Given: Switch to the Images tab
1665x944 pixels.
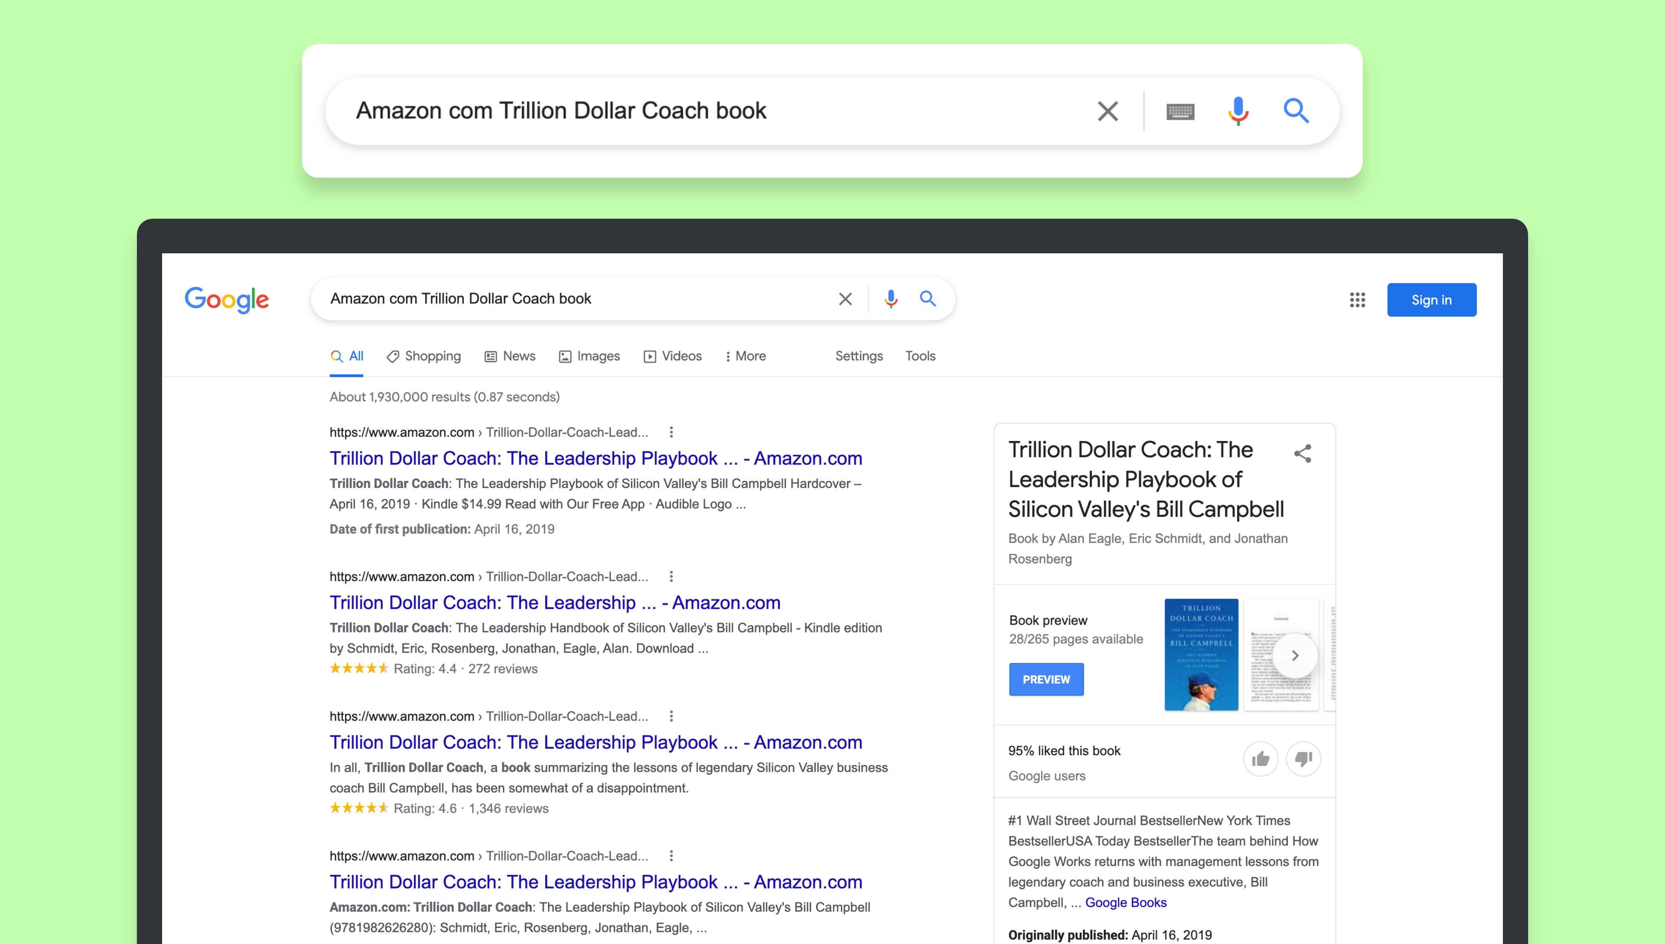Looking at the screenshot, I should click(589, 356).
